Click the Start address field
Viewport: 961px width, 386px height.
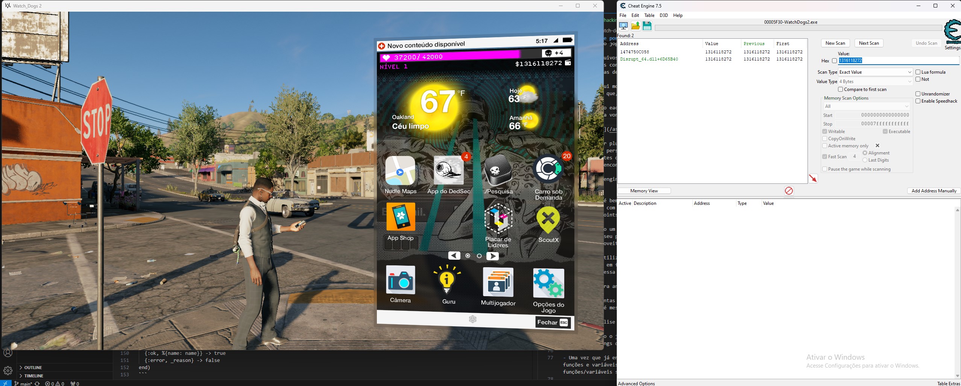pos(873,115)
